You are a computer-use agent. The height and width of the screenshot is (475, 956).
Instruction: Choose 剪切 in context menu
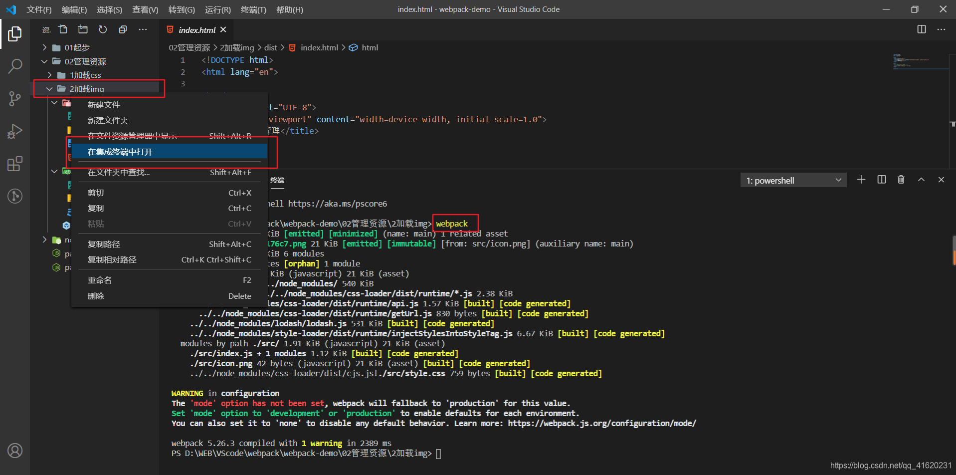point(170,193)
